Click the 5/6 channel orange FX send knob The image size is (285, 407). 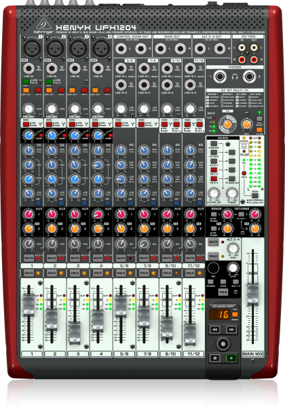click(121, 229)
